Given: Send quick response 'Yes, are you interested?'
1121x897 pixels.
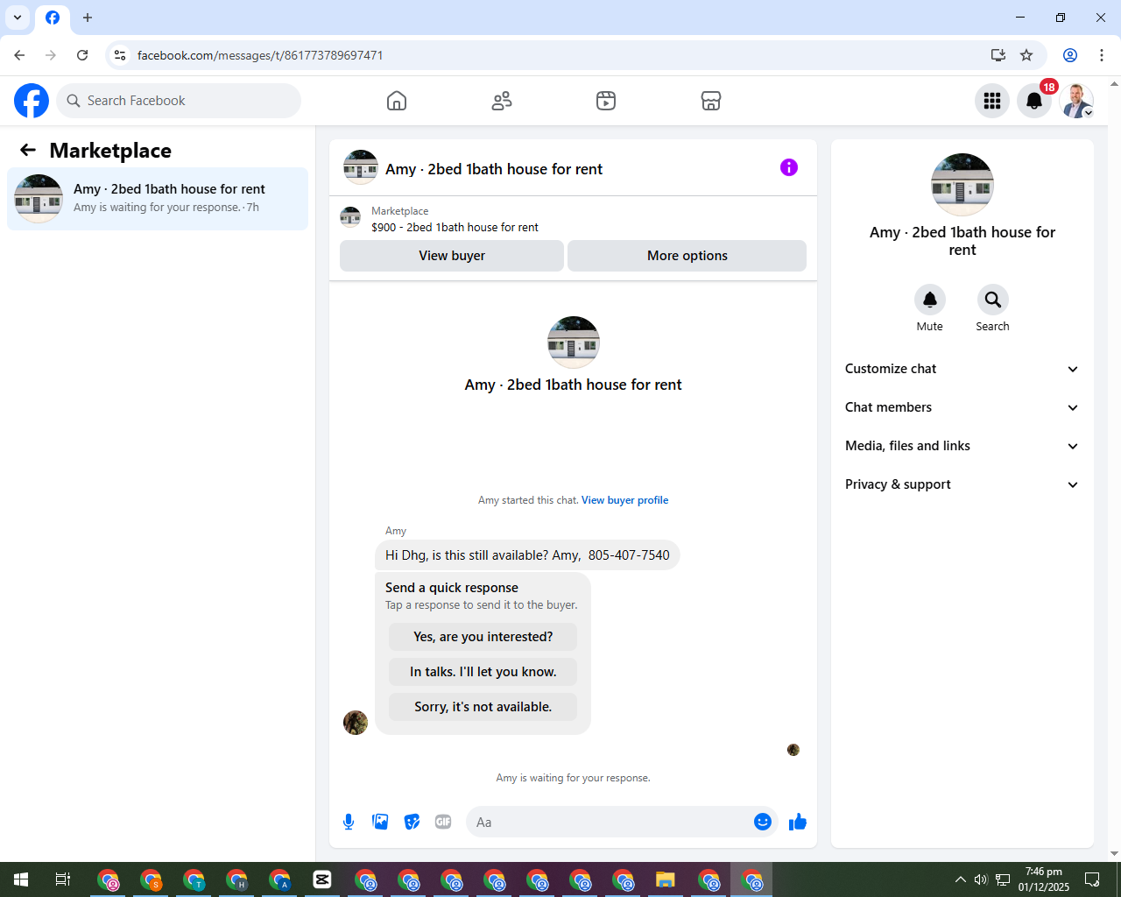Looking at the screenshot, I should tap(483, 637).
